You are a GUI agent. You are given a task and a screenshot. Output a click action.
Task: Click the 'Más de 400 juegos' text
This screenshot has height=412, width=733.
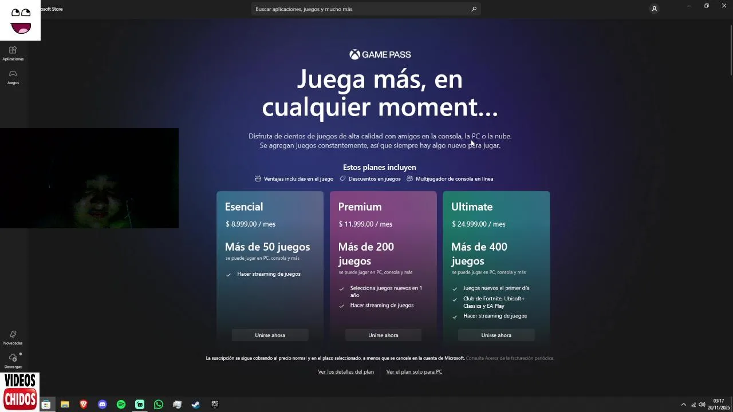(479, 254)
